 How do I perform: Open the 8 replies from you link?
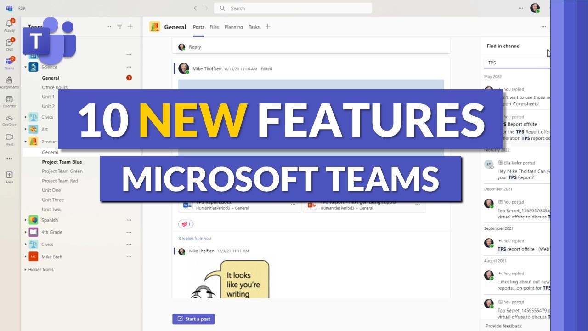coord(195,238)
